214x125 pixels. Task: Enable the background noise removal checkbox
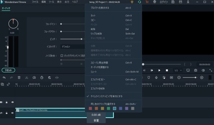(62, 55)
